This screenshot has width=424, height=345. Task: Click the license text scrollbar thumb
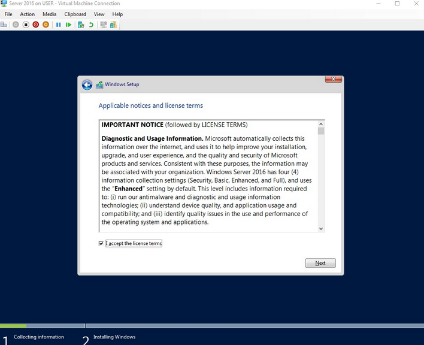[321, 131]
